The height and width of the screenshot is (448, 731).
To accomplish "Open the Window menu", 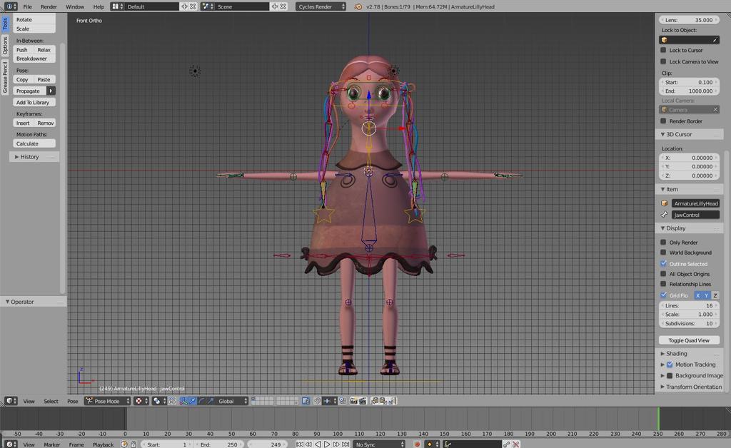I will [74, 6].
